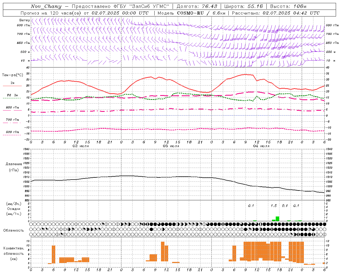This screenshot has height=272, width=340.
Task: Select the Высота: 106м header value
Action: point(288,6)
